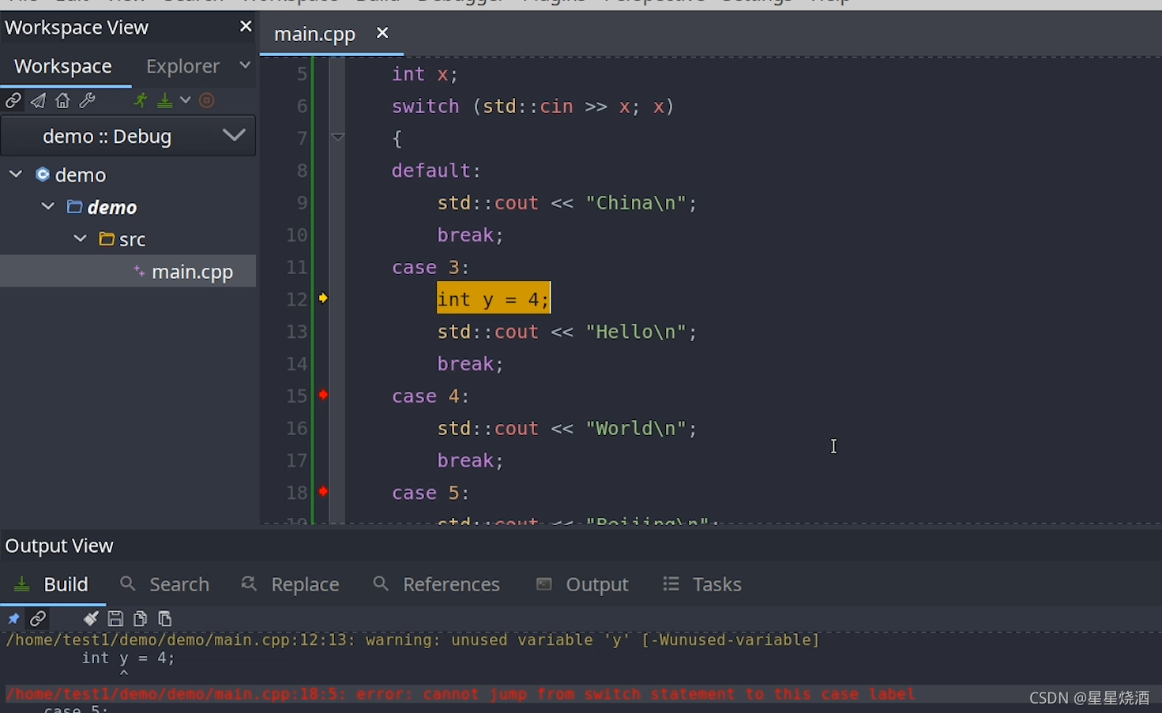
Task: Toggle link-with-editor icon in Workspace toolbar
Action: (x=13, y=100)
